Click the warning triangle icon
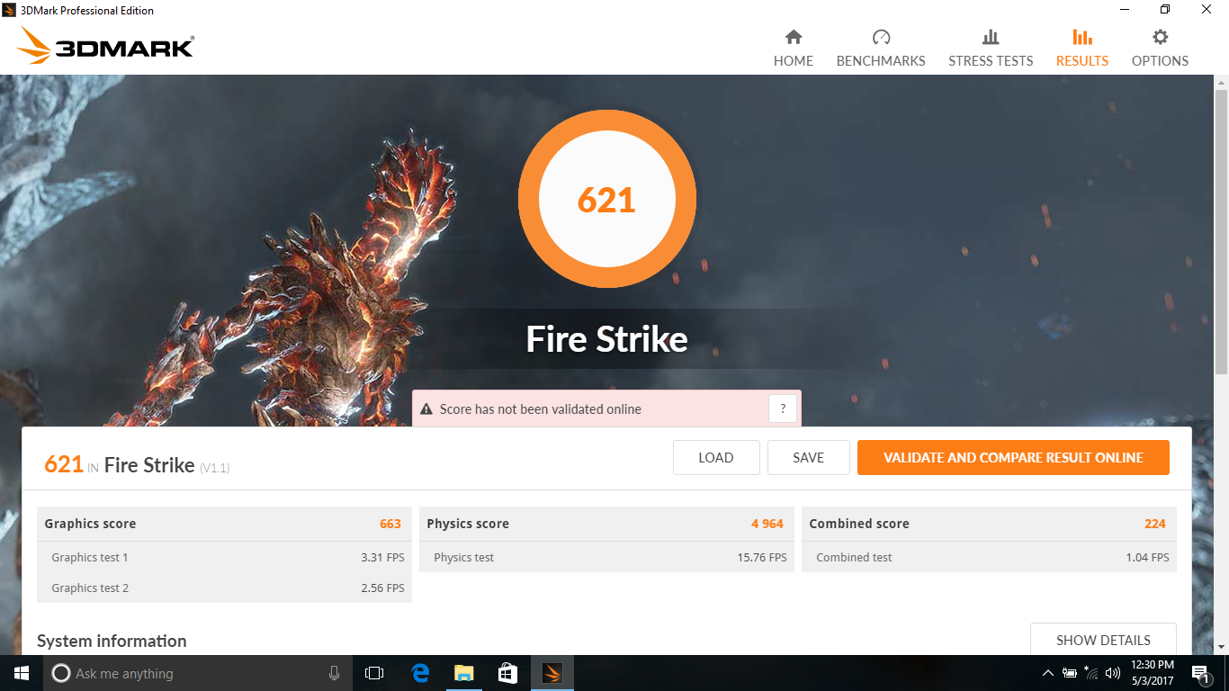The height and width of the screenshot is (691, 1229). tap(426, 409)
